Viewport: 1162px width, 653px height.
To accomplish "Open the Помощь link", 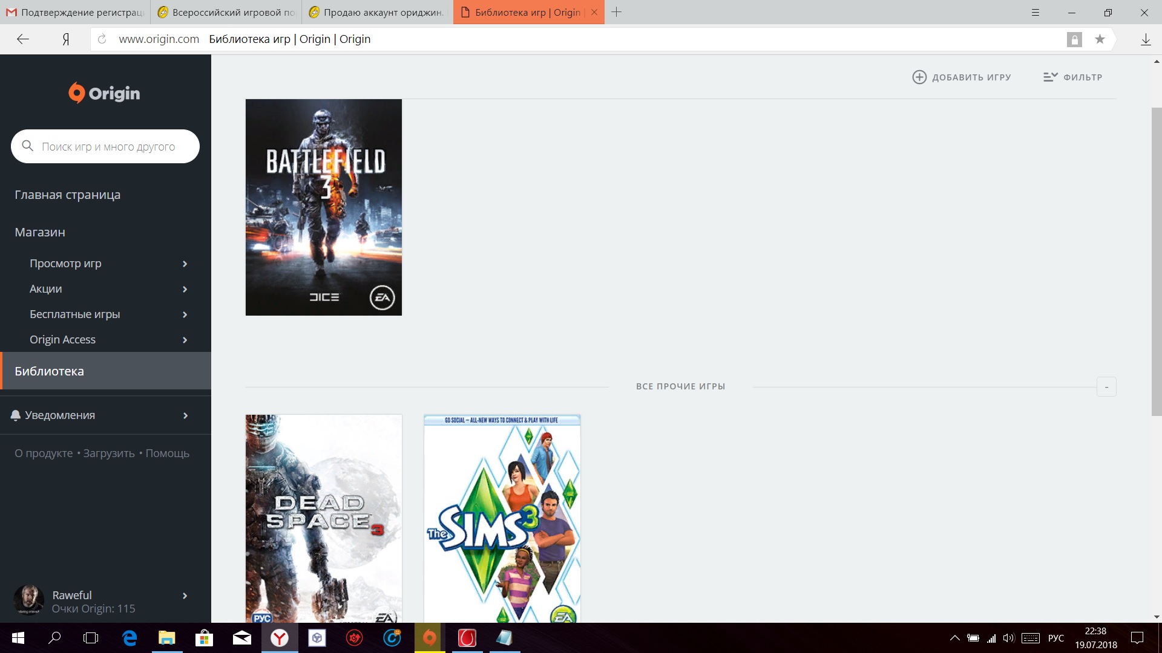I will point(167,453).
